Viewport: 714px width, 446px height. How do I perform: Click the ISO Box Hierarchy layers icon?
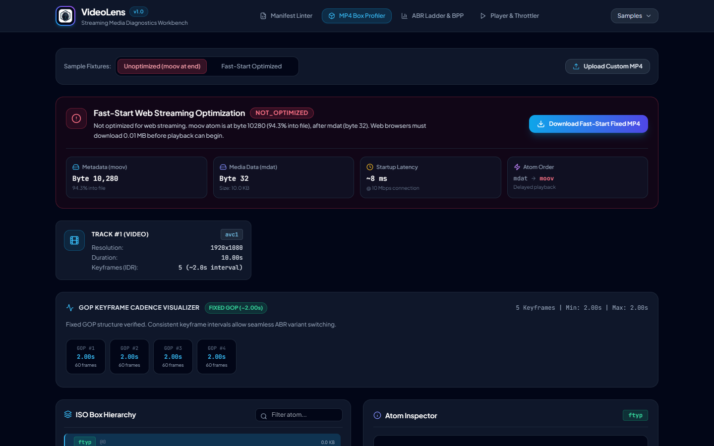pos(68,414)
